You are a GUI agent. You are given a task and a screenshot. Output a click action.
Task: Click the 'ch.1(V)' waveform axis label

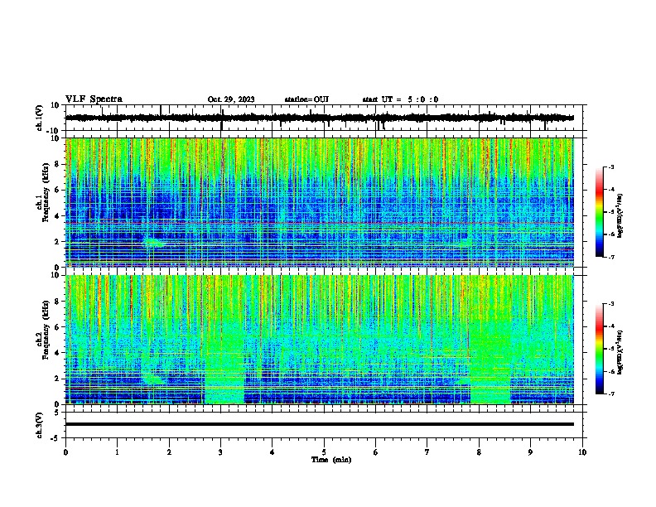click(40, 118)
